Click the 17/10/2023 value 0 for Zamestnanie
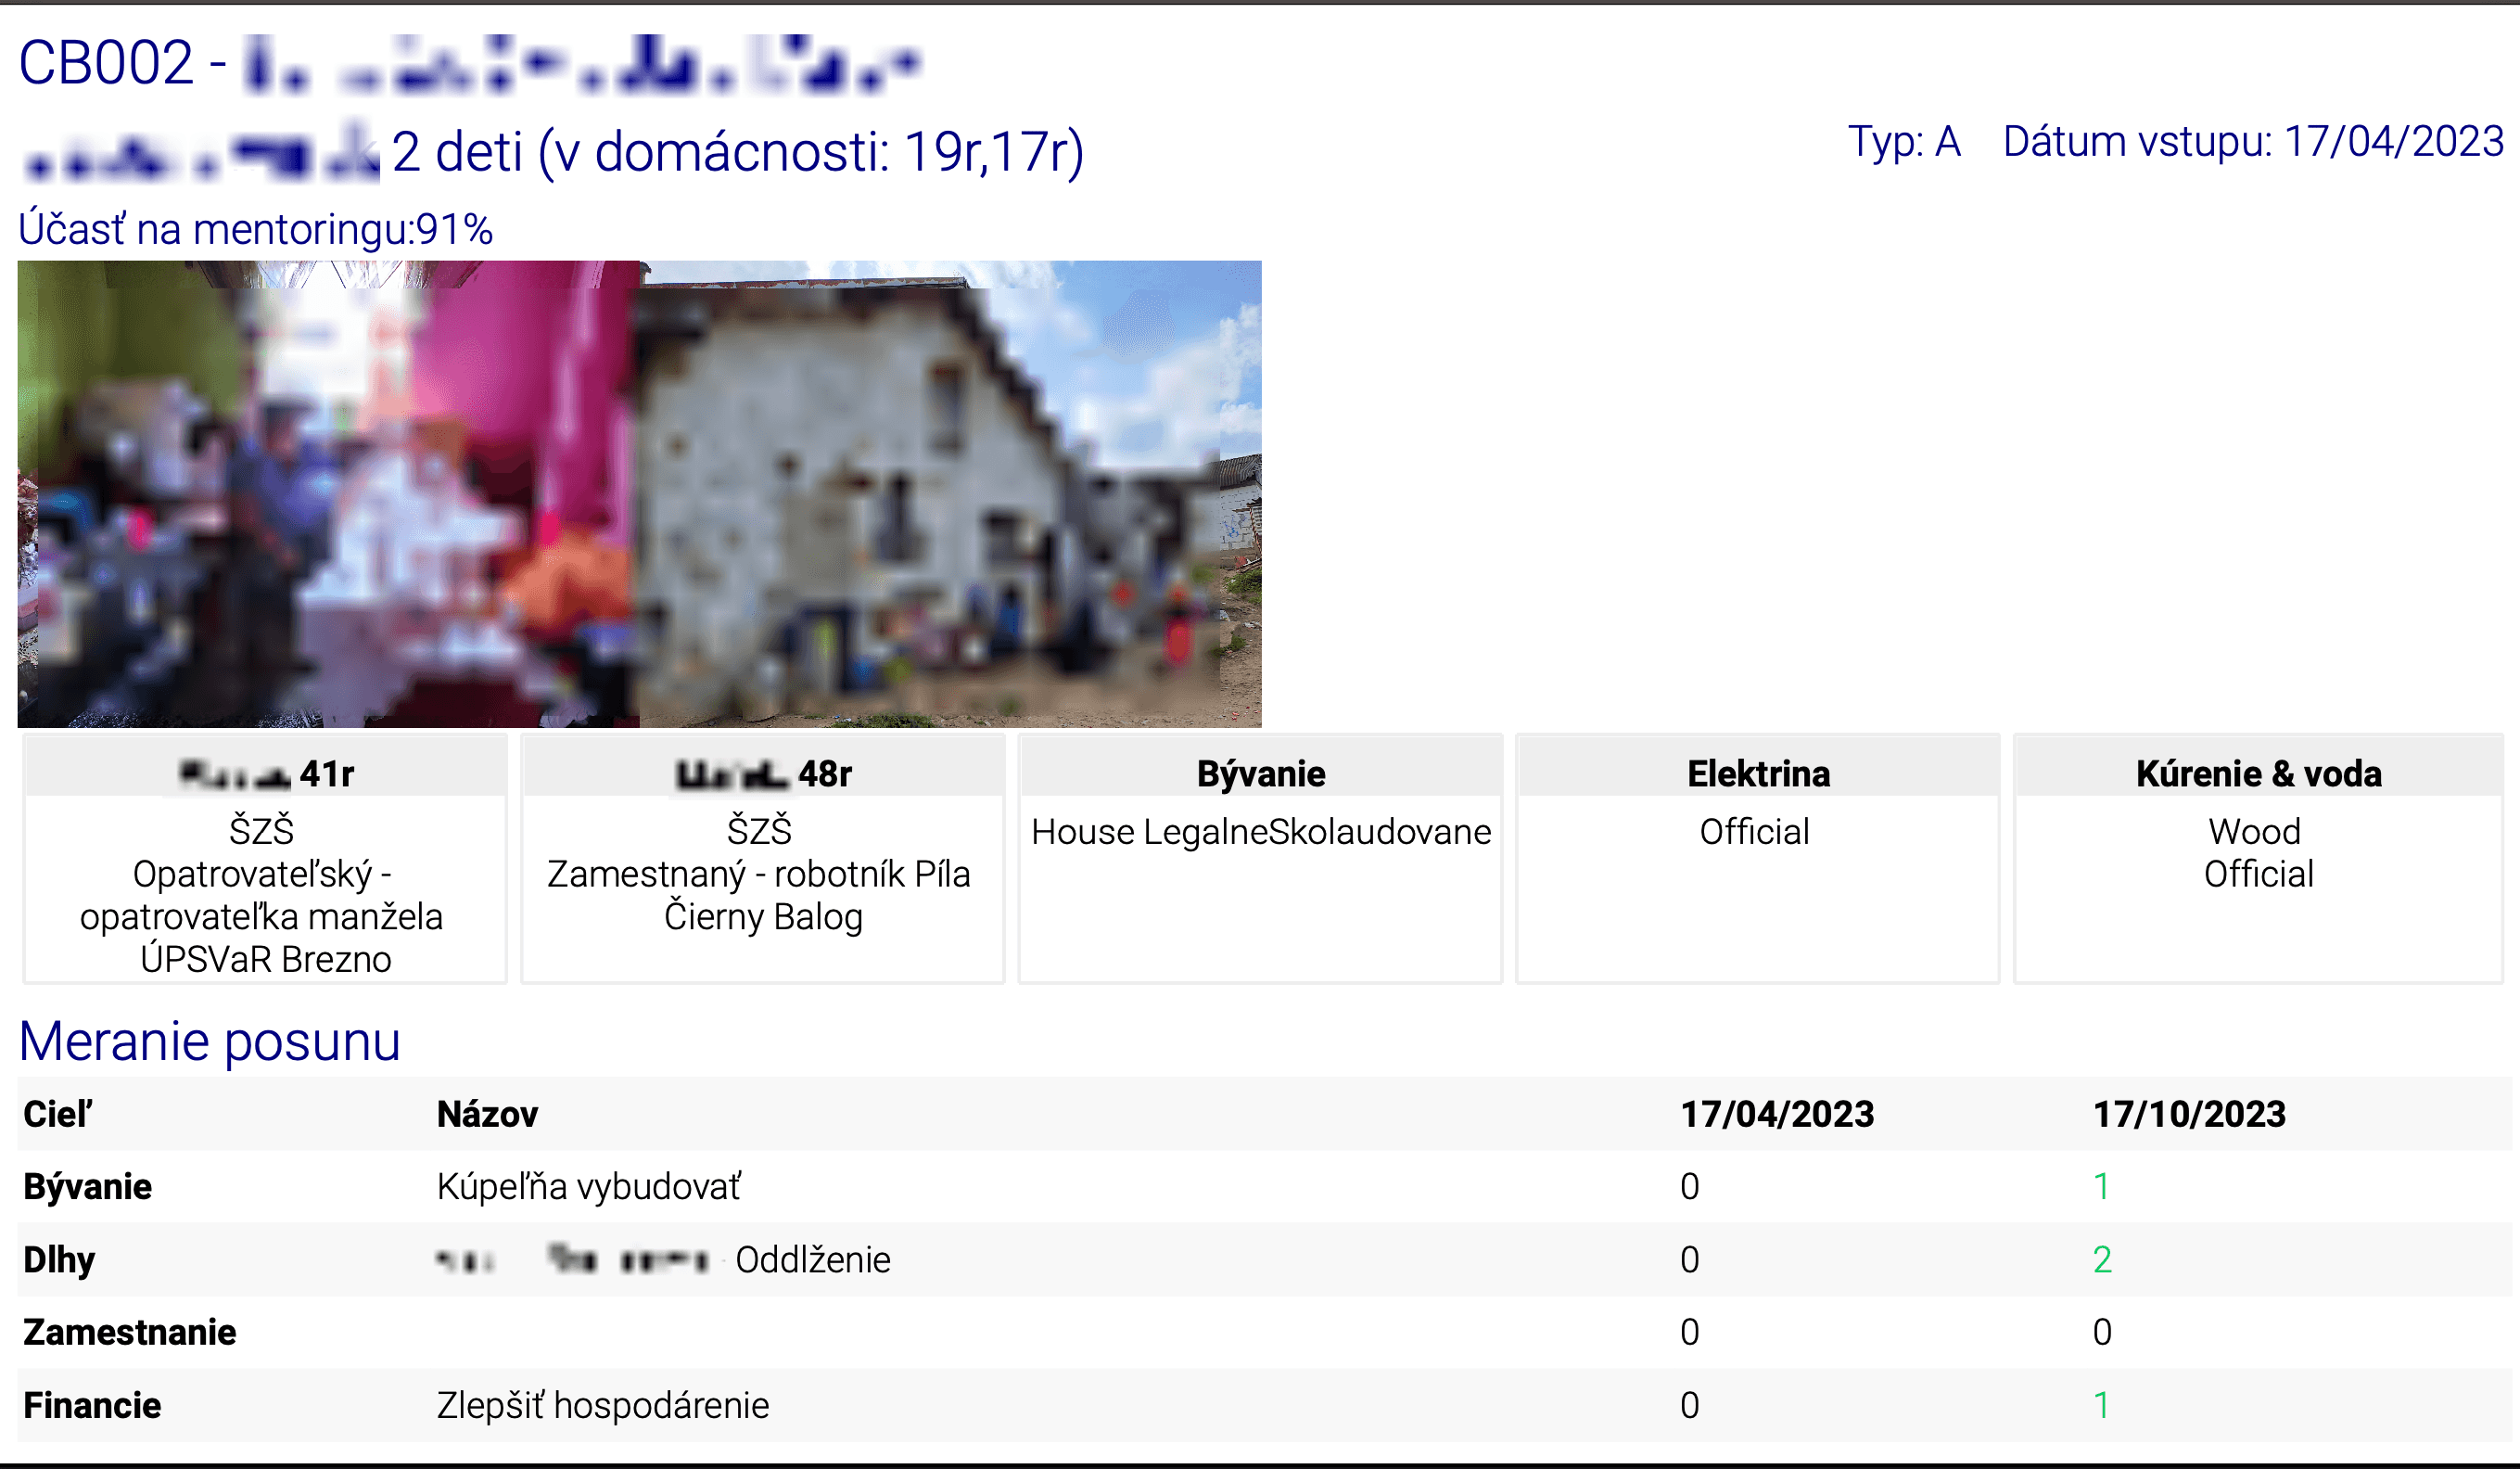The width and height of the screenshot is (2520, 1469). click(x=2102, y=1333)
